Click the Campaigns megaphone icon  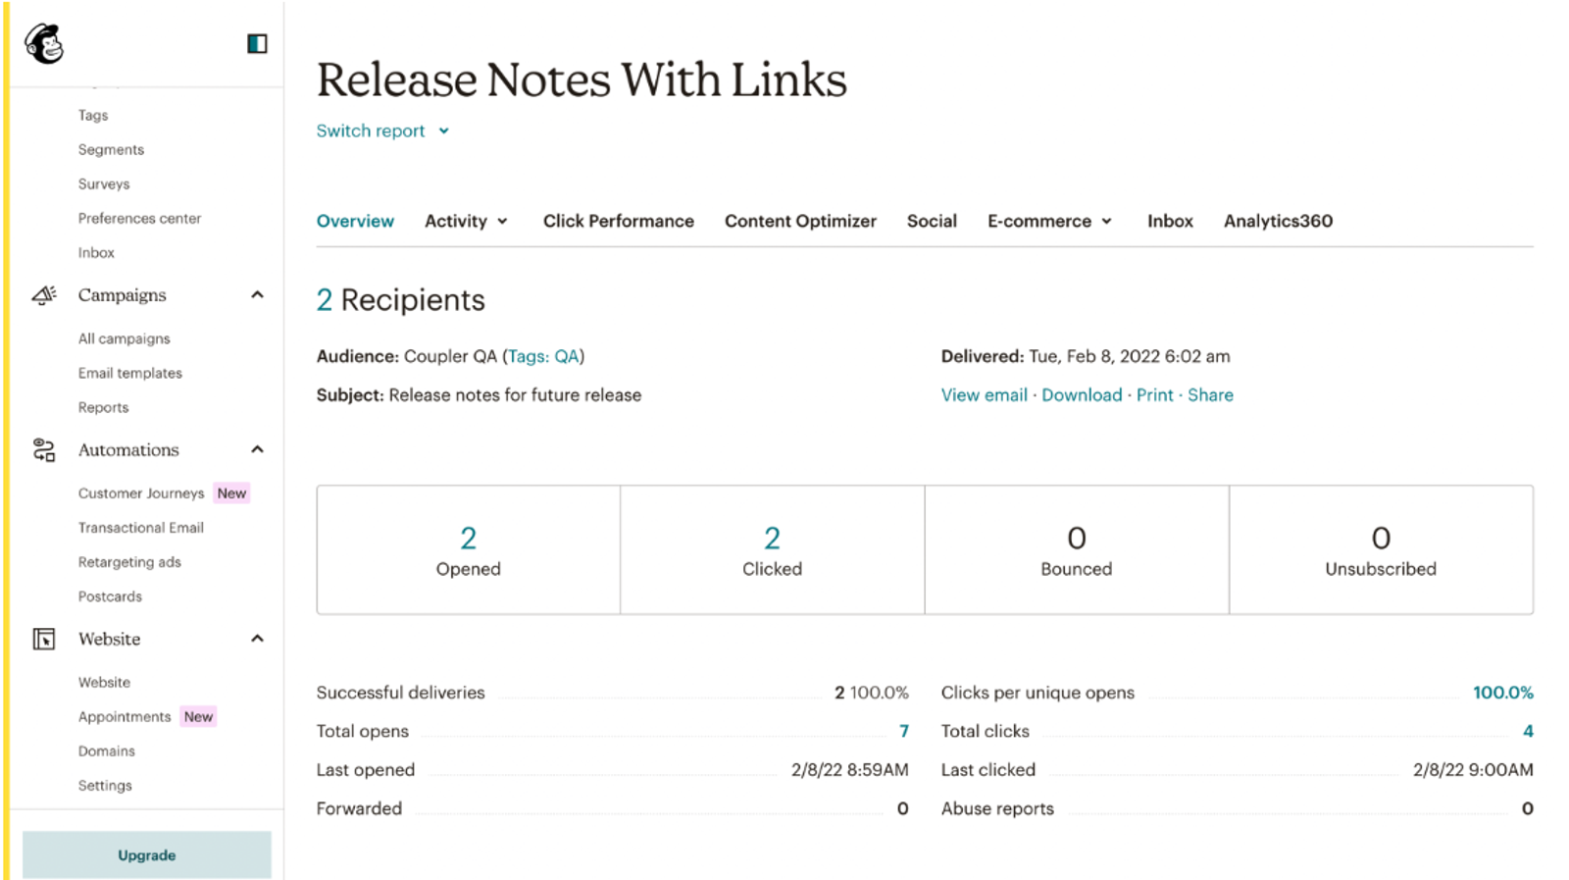tap(44, 295)
